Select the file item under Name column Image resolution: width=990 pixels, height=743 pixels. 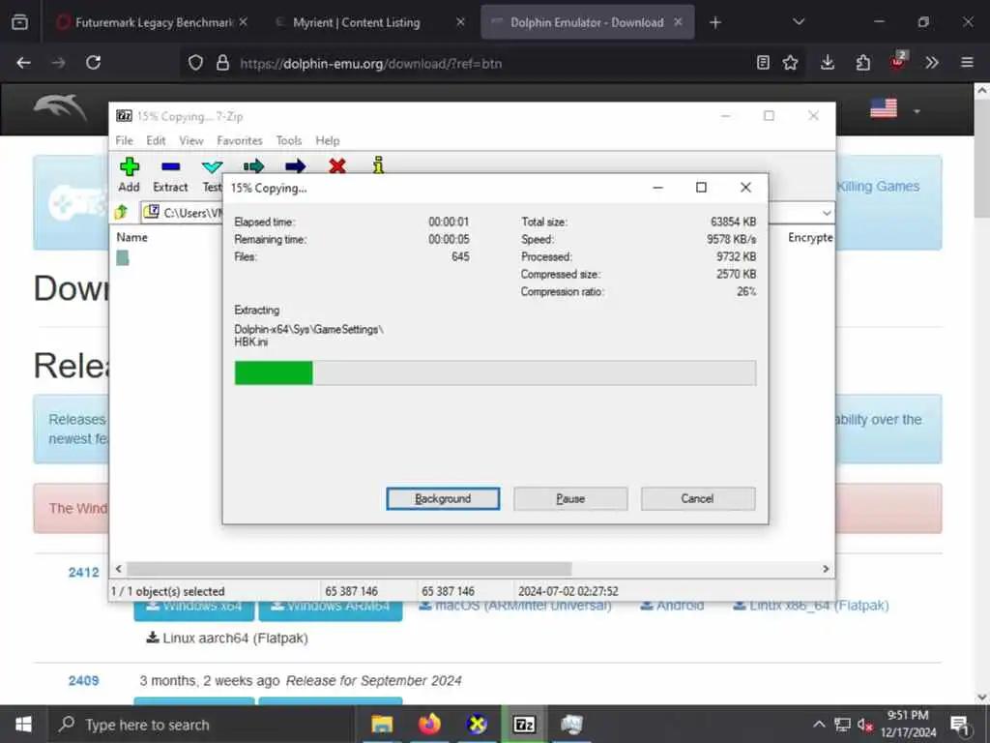pyautogui.click(x=123, y=257)
